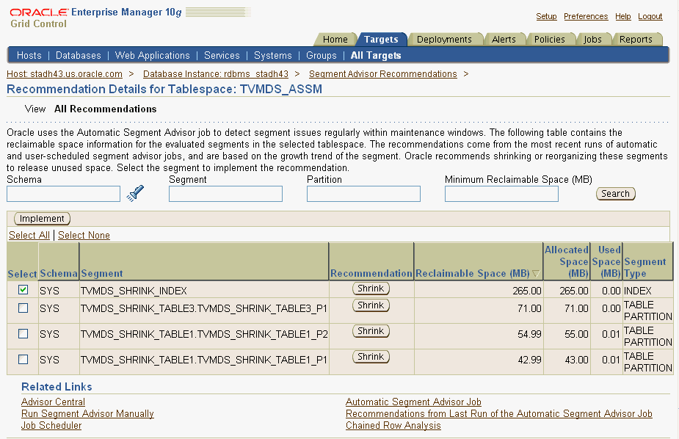Click the Reclaimable Space sort arrow

click(536, 274)
